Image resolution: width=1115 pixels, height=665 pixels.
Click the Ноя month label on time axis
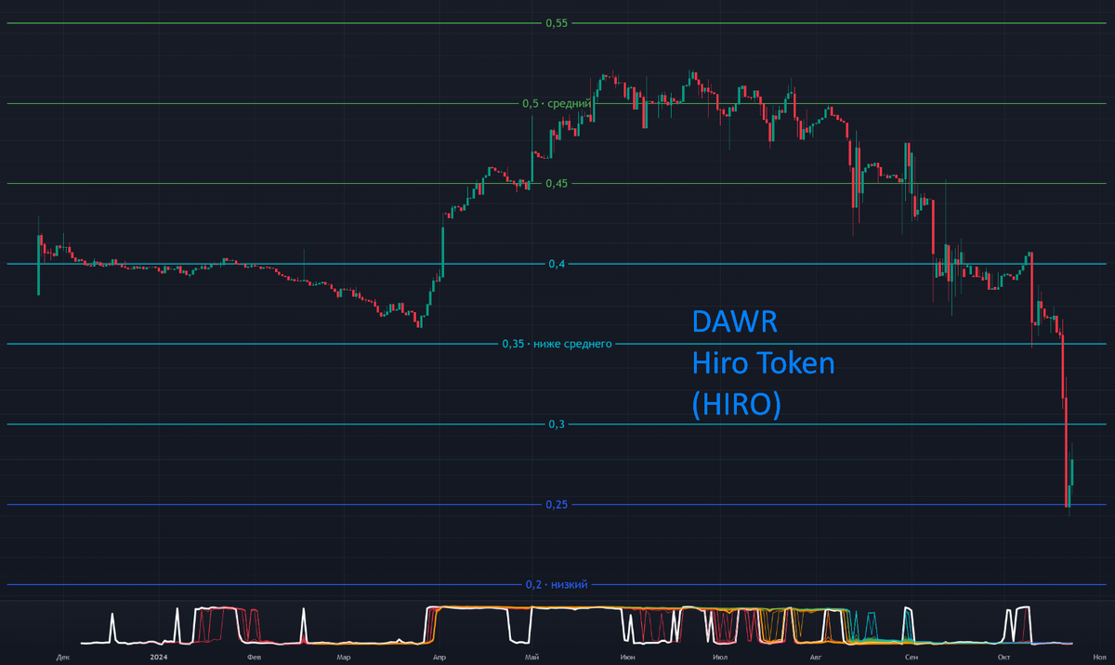pyautogui.click(x=1099, y=657)
